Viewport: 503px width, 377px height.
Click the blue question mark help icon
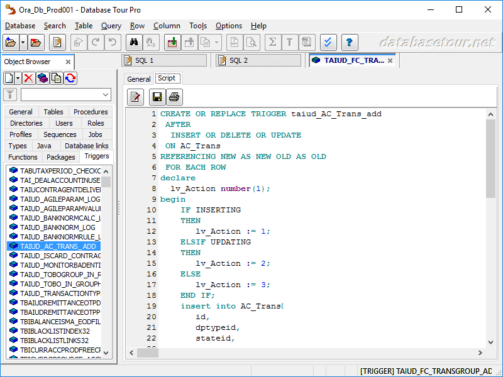tap(350, 43)
